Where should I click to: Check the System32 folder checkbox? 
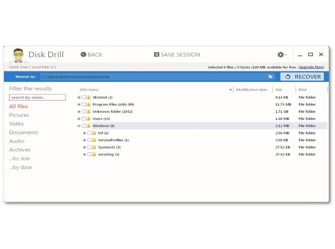tap(90, 147)
